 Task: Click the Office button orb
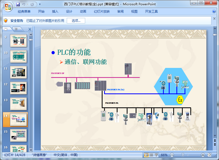8,7
